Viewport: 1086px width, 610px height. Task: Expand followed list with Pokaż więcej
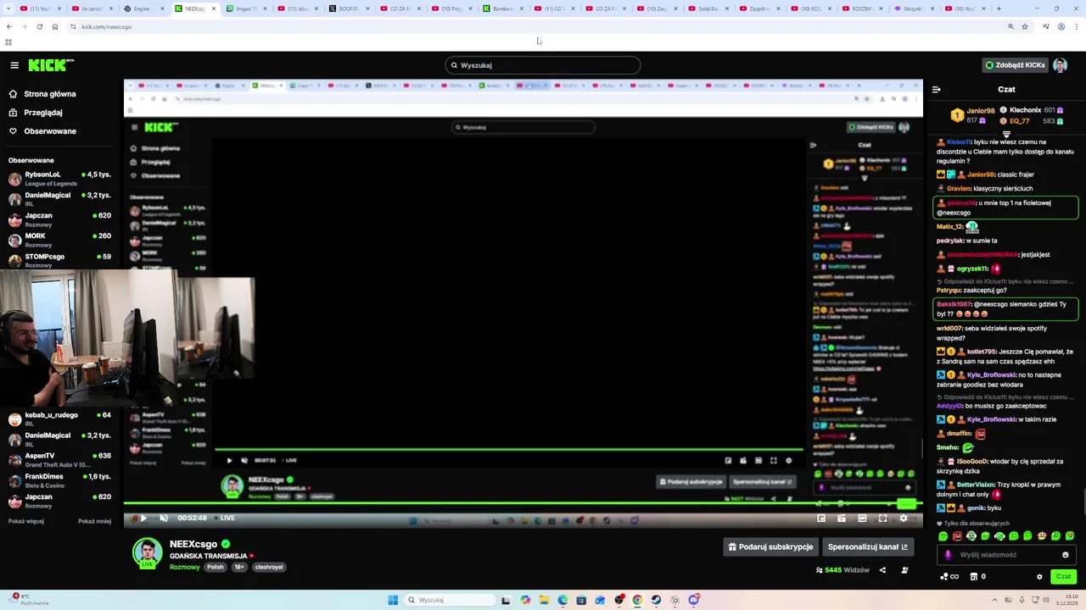pyautogui.click(x=26, y=521)
